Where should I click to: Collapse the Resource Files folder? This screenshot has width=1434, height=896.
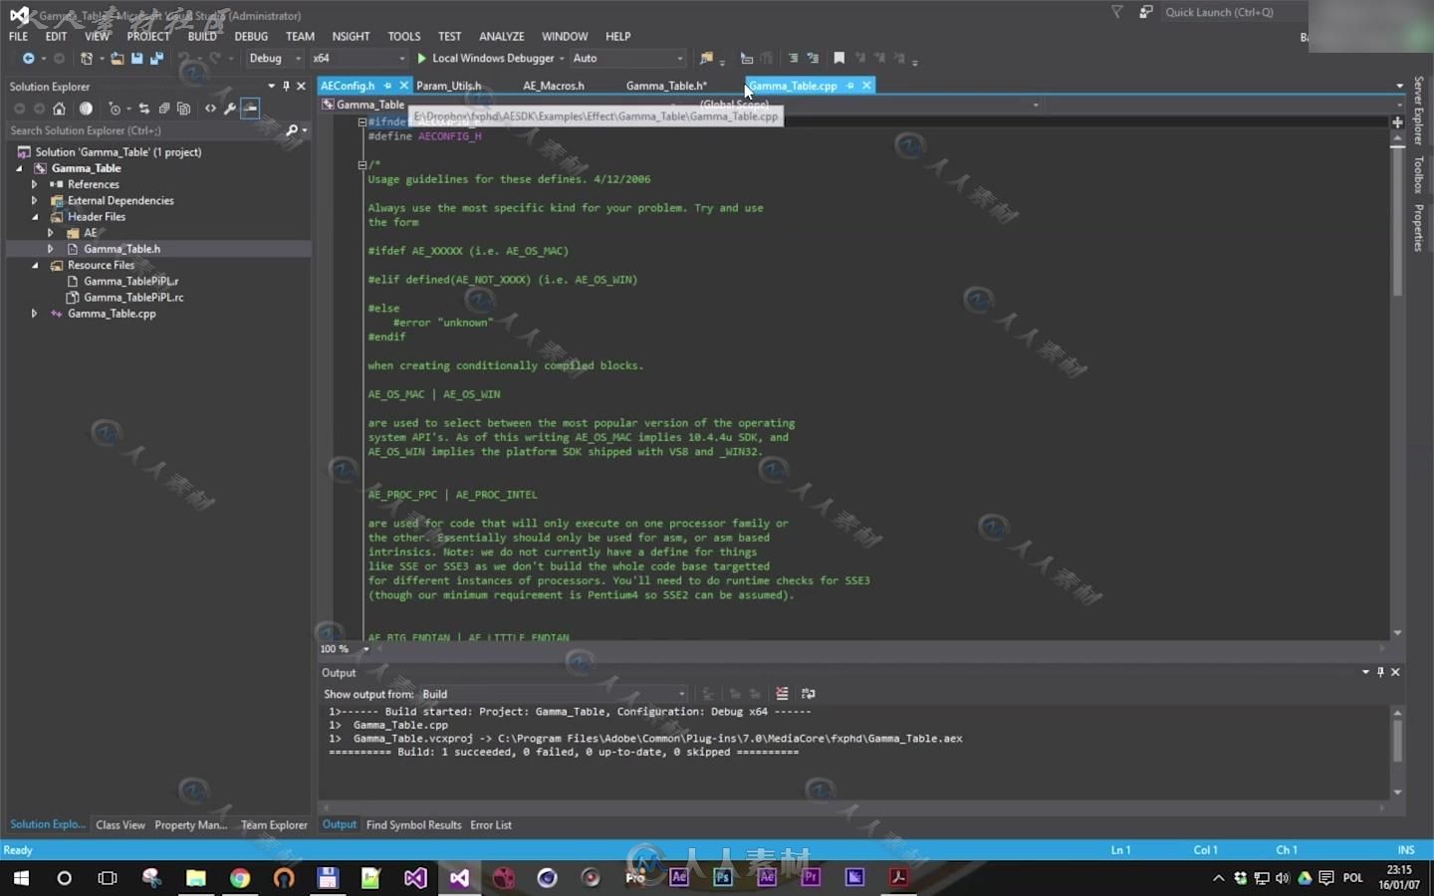(34, 265)
